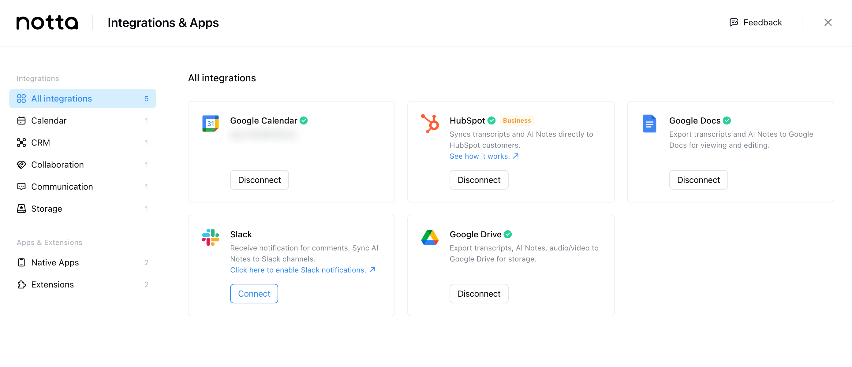
Task: Click the All integrations heading
Action: pos(222,78)
